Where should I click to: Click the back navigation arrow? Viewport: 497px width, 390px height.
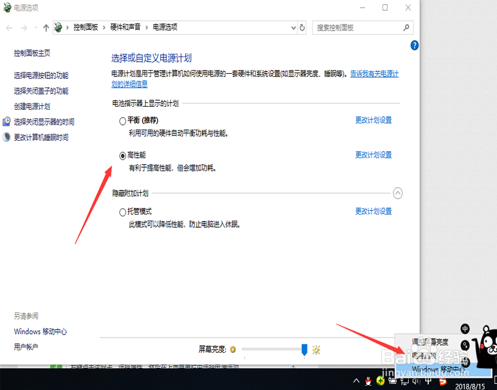[9, 27]
